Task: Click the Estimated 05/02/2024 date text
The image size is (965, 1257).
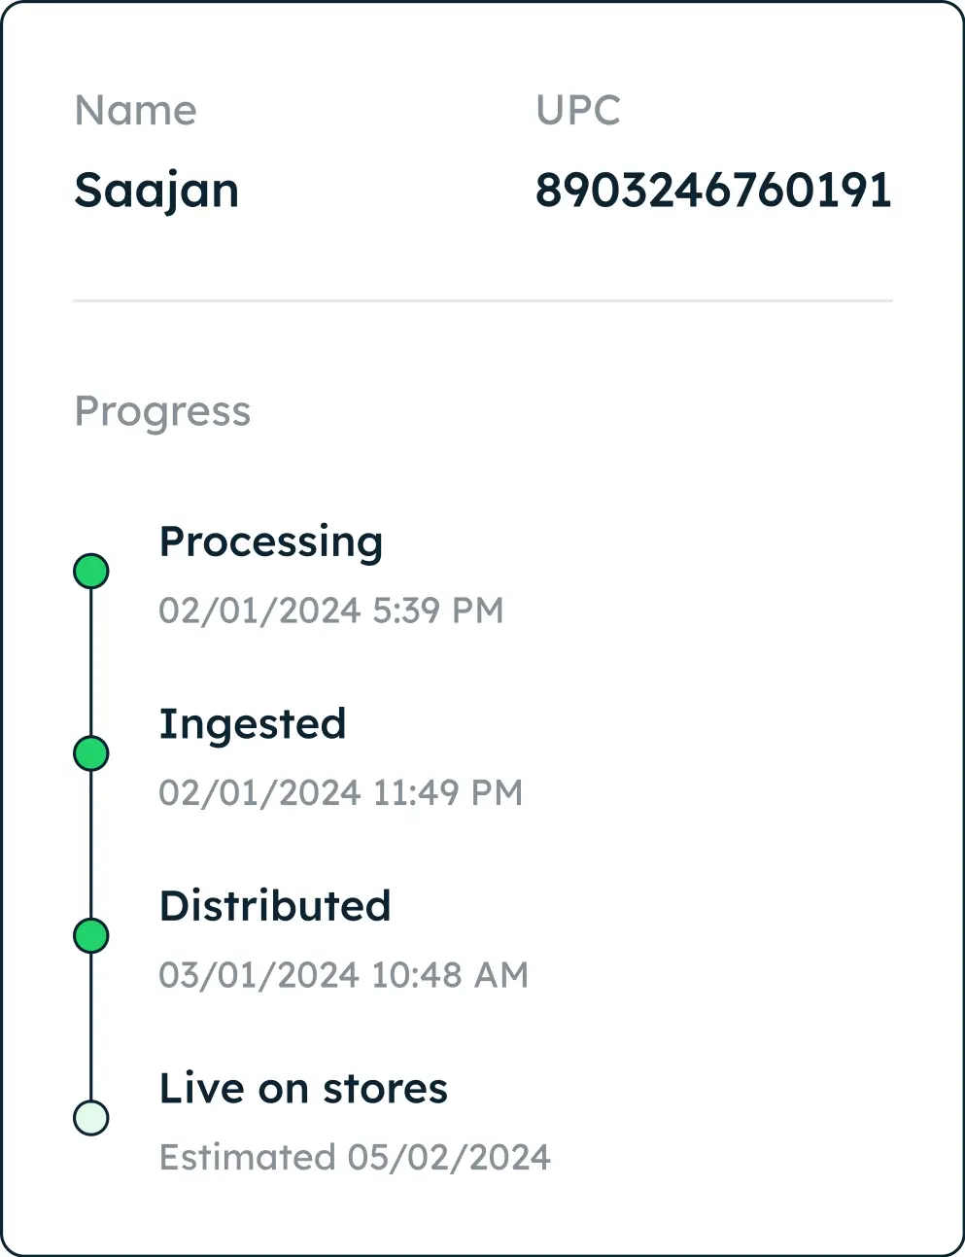Action: pos(355,1157)
